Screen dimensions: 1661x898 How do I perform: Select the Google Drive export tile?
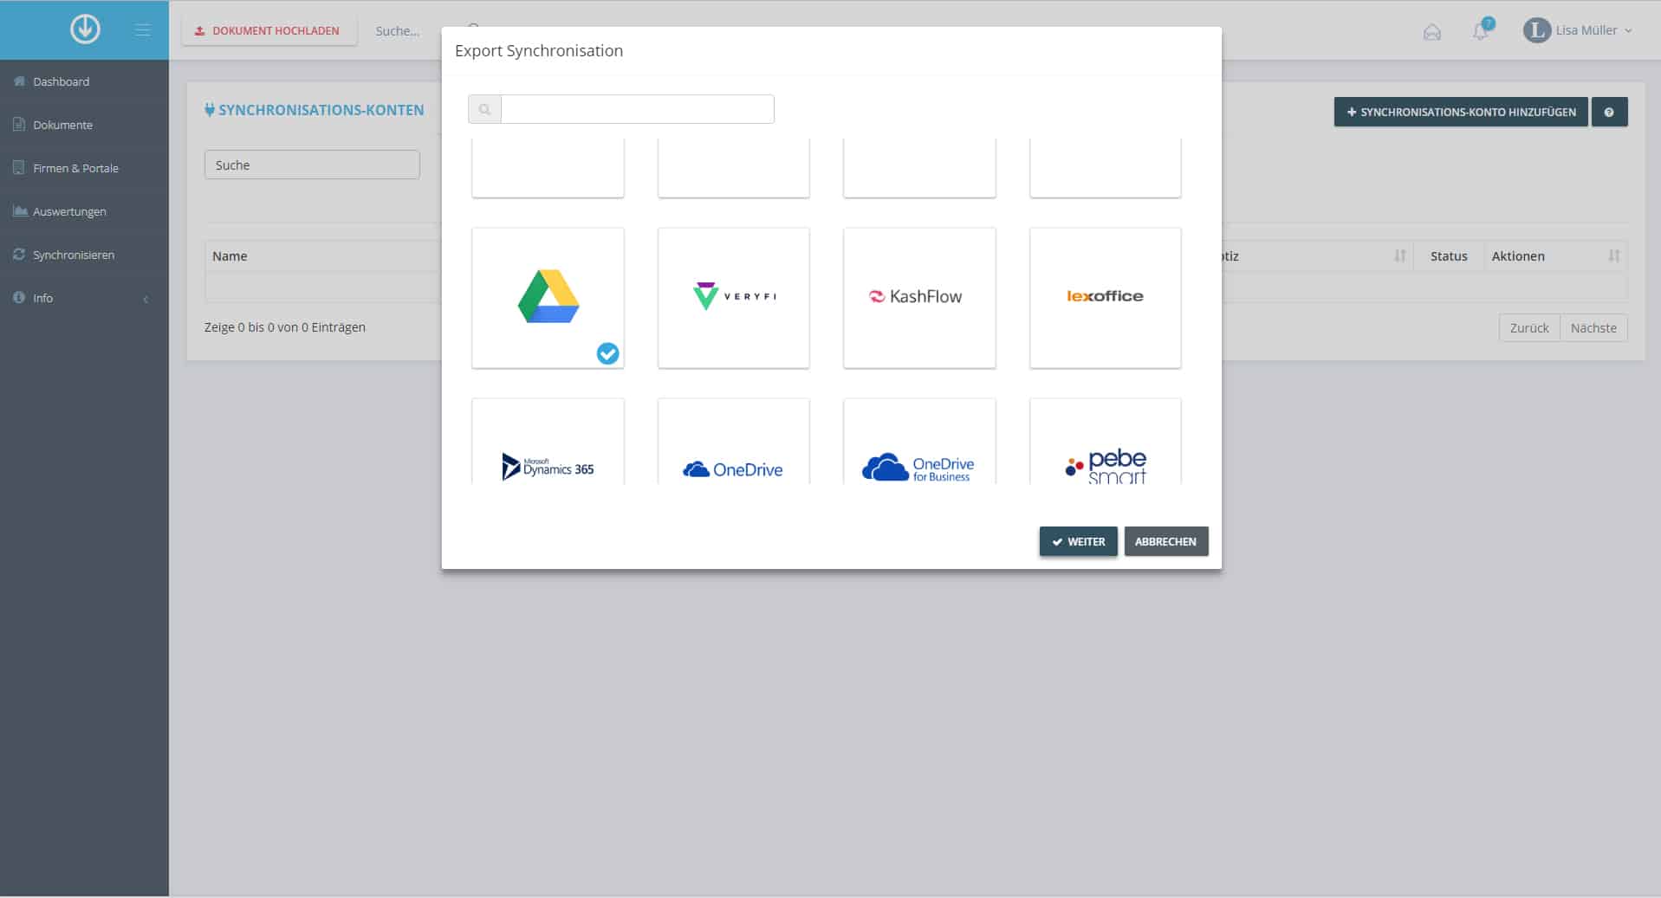point(548,298)
